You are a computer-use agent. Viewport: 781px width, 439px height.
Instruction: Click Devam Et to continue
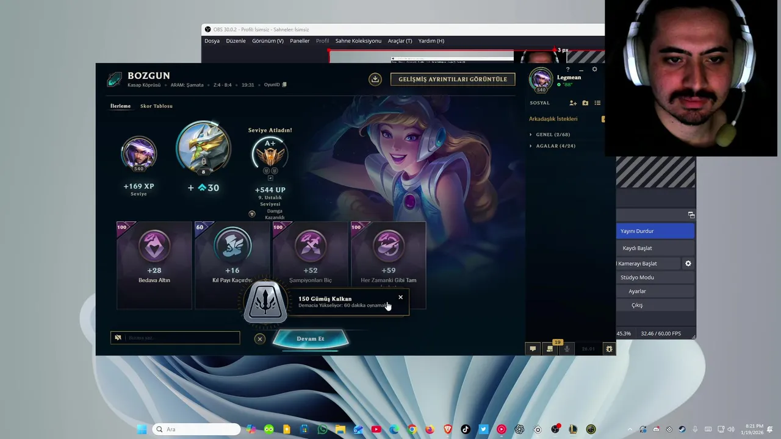pos(311,339)
